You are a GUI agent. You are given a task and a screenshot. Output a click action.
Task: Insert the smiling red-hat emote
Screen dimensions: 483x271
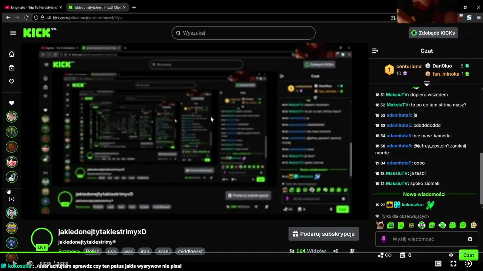click(473, 225)
